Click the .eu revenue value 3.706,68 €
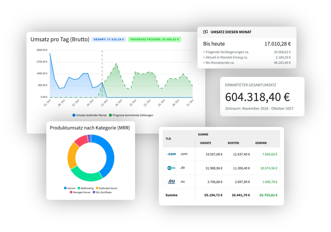This screenshot has height=232, width=331. pos(215,182)
